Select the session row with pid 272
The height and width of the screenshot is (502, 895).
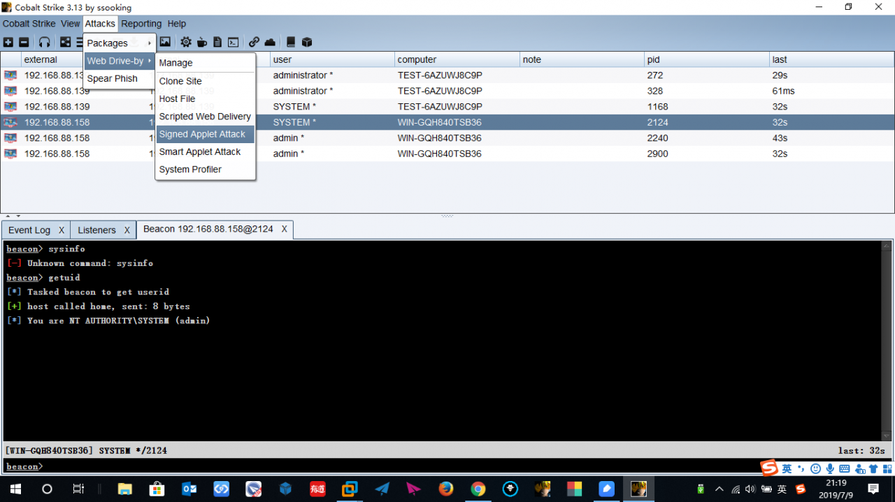(x=447, y=75)
